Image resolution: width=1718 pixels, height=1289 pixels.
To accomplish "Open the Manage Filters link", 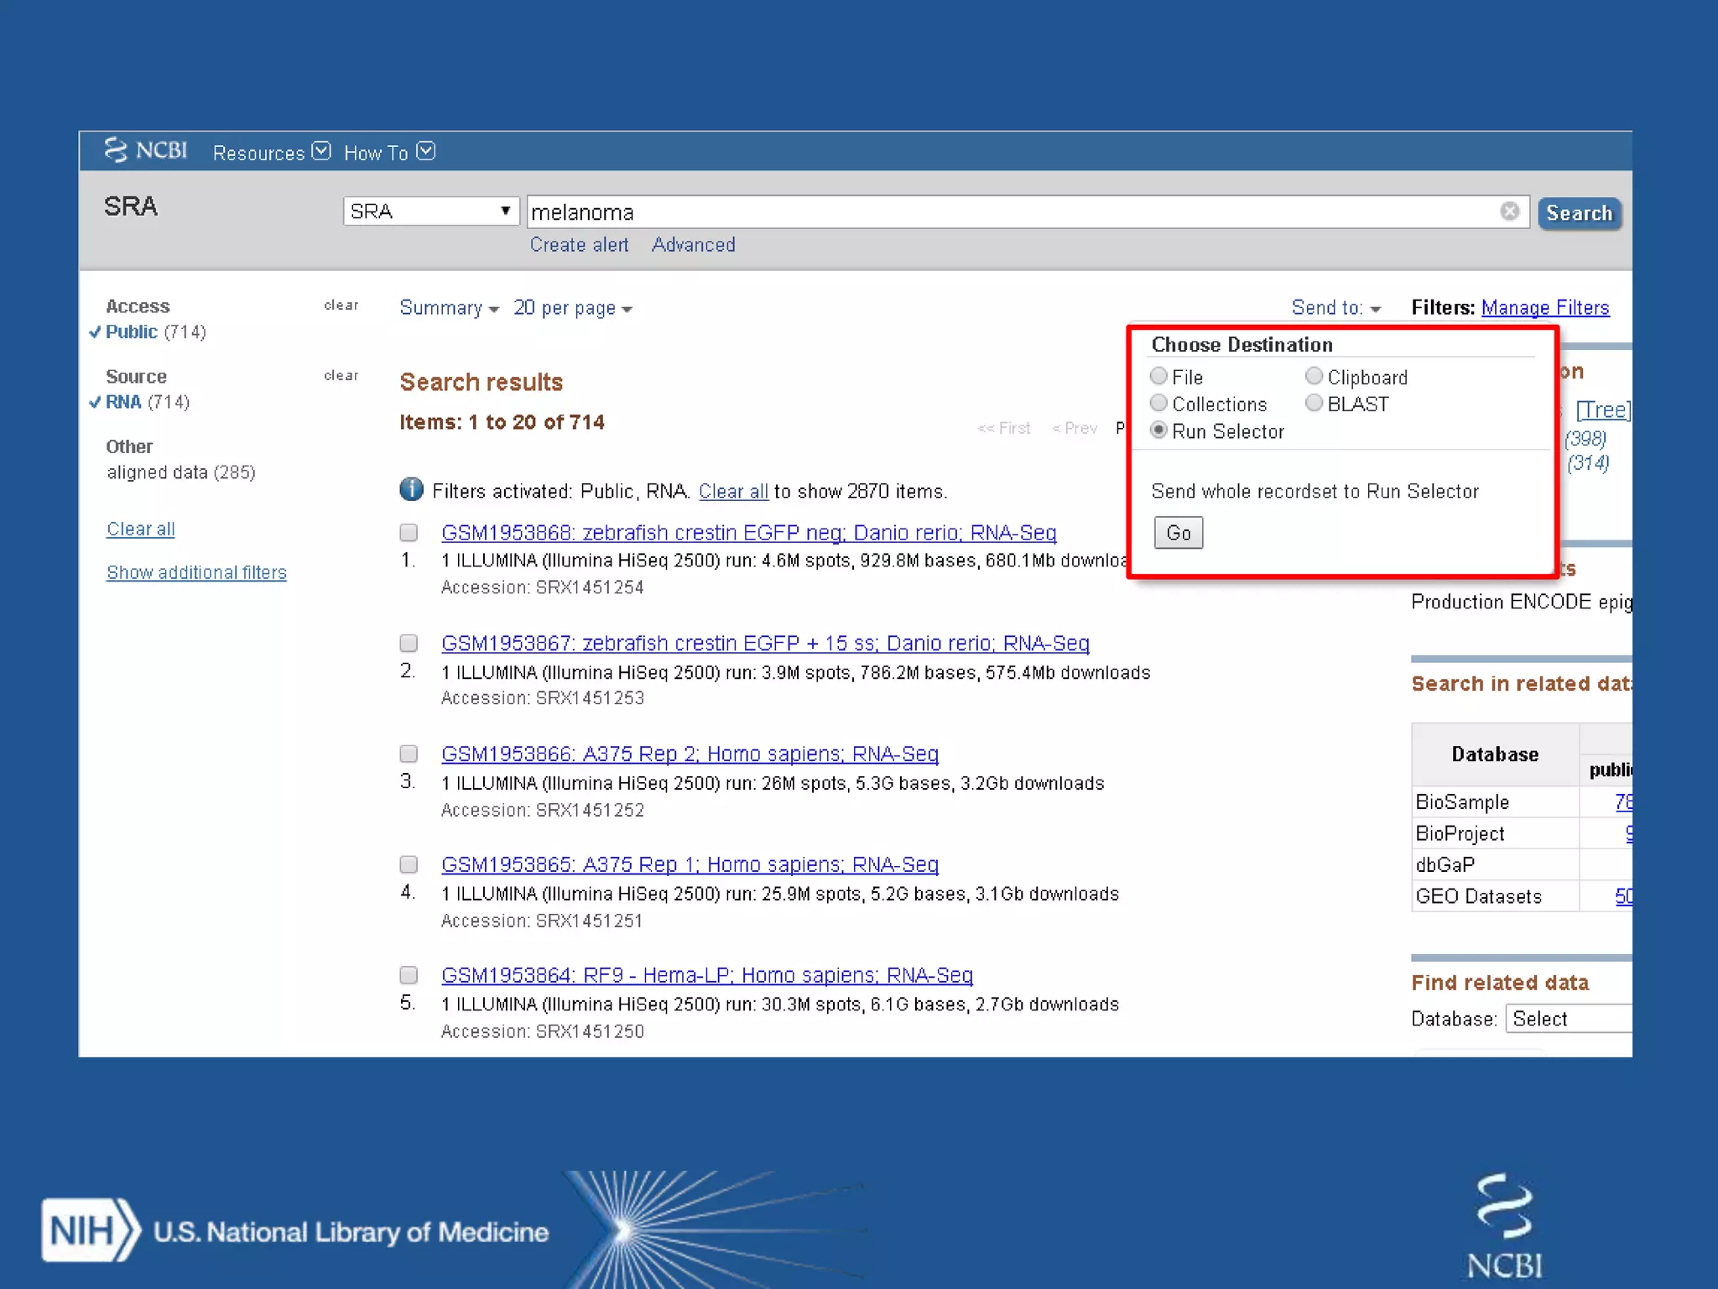I will pyautogui.click(x=1544, y=308).
